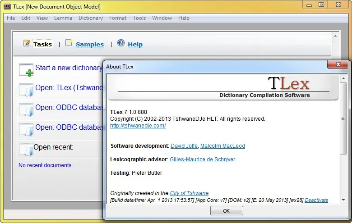Click the Deactivate link

point(316,200)
